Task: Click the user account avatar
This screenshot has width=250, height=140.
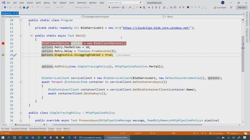Action: (x=223, y=3)
